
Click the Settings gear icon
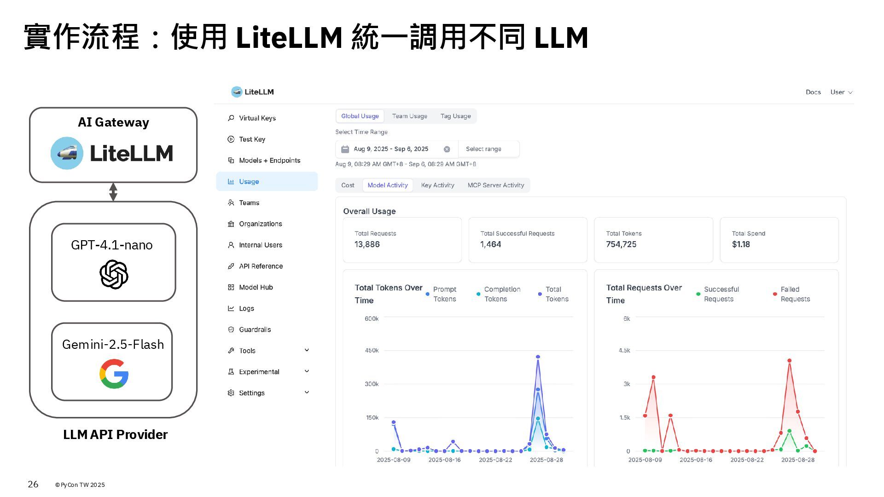click(x=231, y=393)
